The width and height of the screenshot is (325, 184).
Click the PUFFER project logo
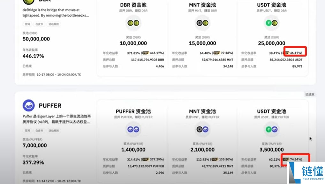pos(29,105)
